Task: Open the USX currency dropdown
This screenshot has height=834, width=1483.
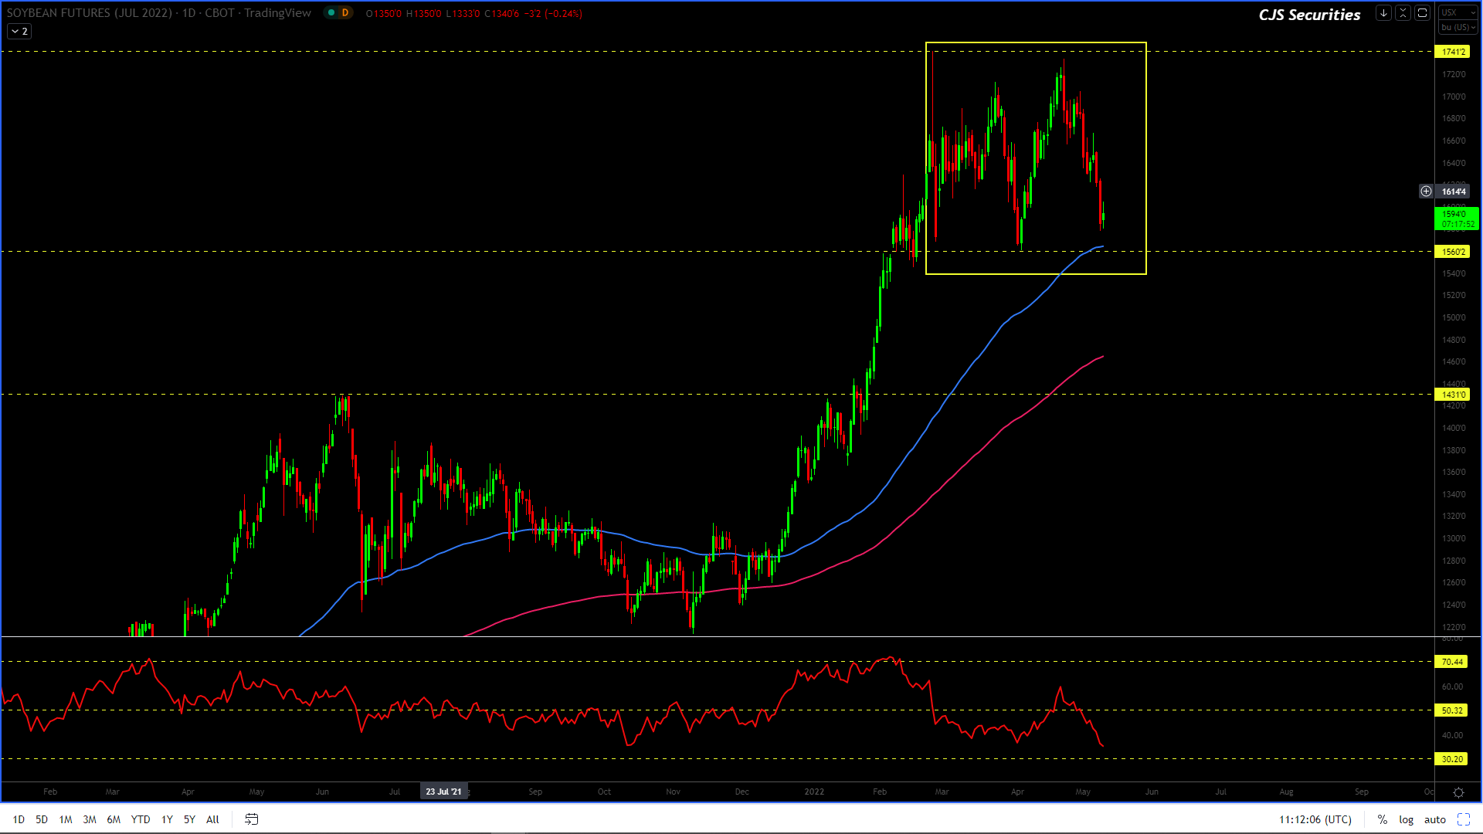Action: 1458,12
